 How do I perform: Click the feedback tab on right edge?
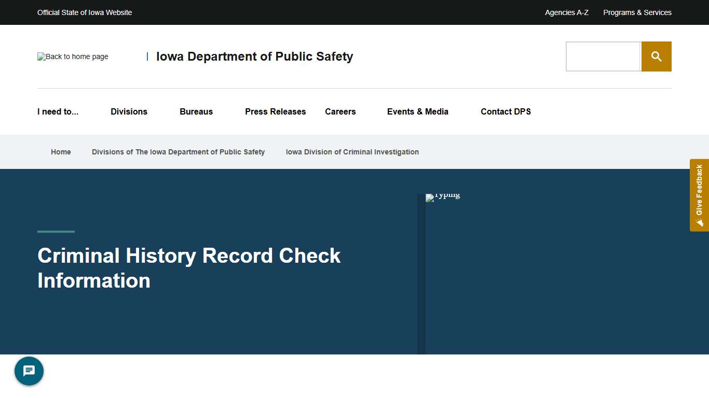point(699,195)
